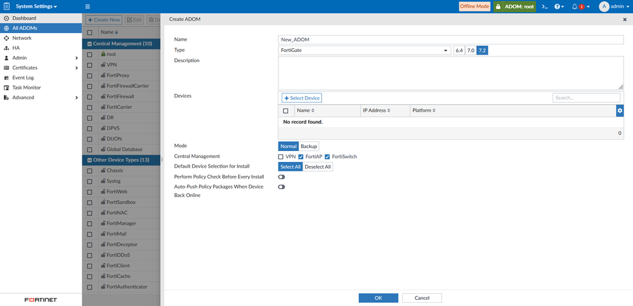This screenshot has width=633, height=306.
Task: Sort devices by Name column
Action: (x=306, y=110)
